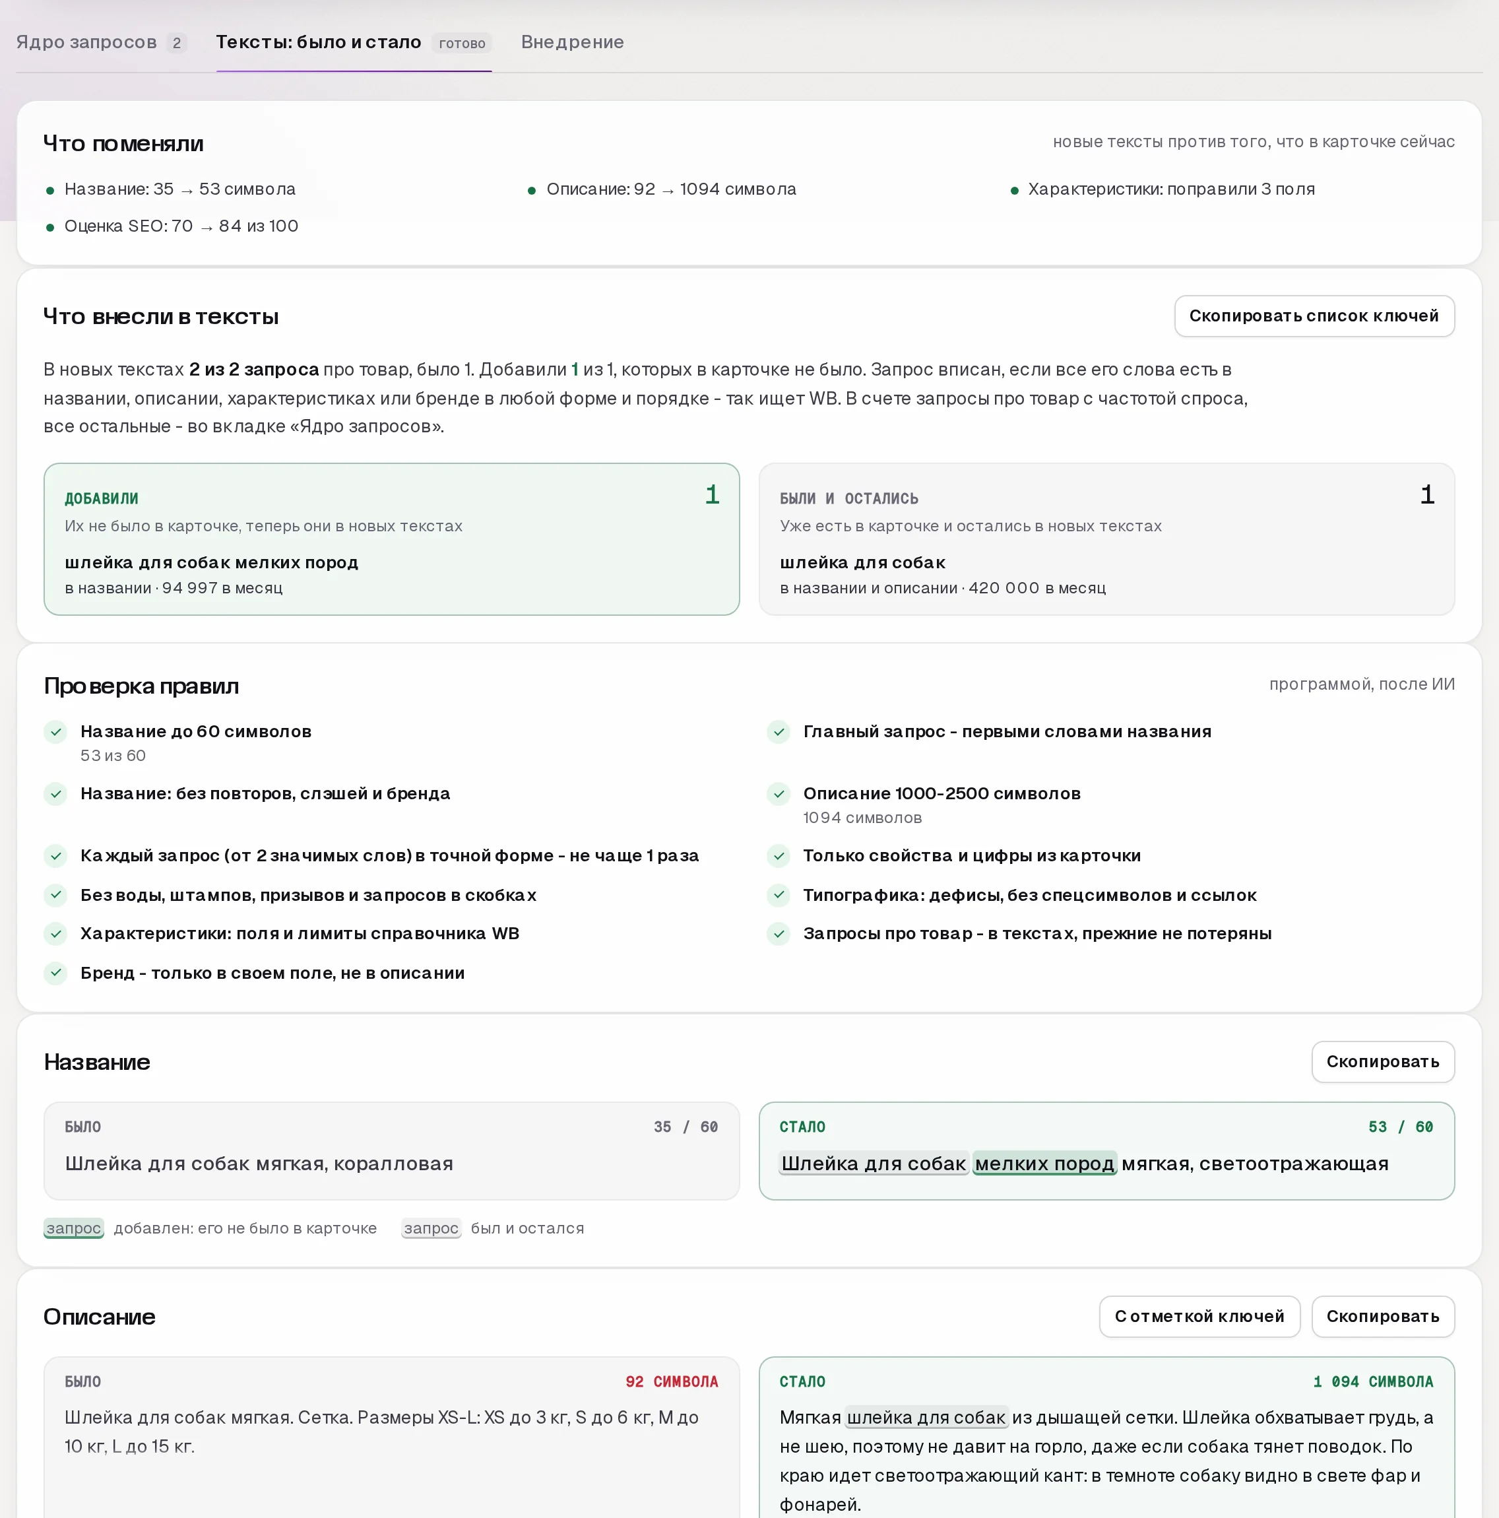Click checkmark beside «Описание 1000-2500 символов»
The image size is (1499, 1518).
click(x=779, y=795)
